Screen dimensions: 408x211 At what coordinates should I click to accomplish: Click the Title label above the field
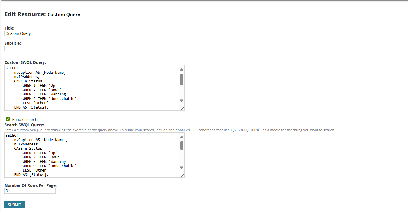point(9,28)
